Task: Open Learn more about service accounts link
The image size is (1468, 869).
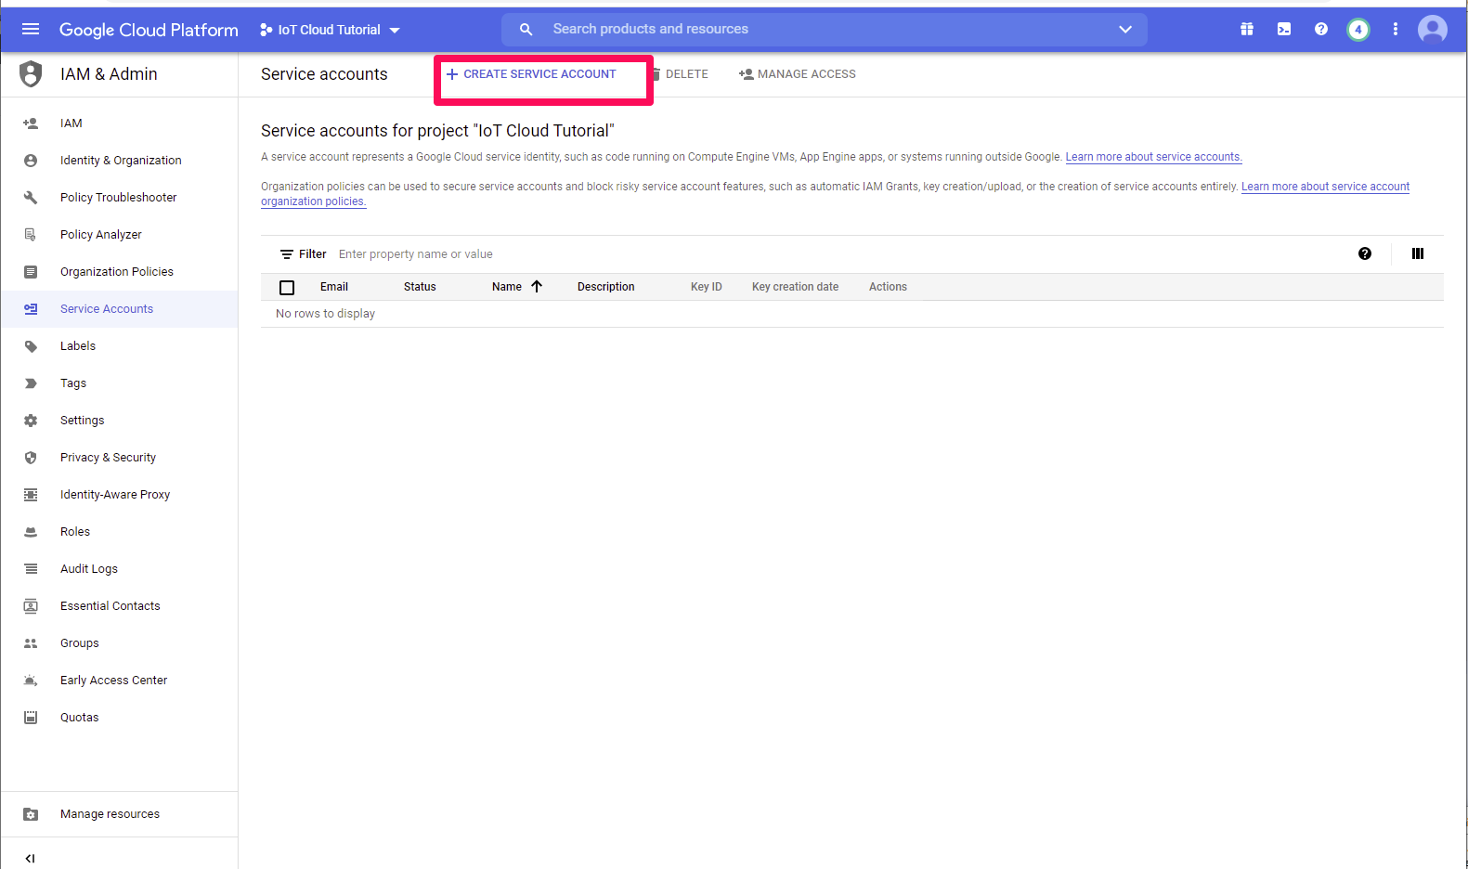Action: [x=1153, y=157]
